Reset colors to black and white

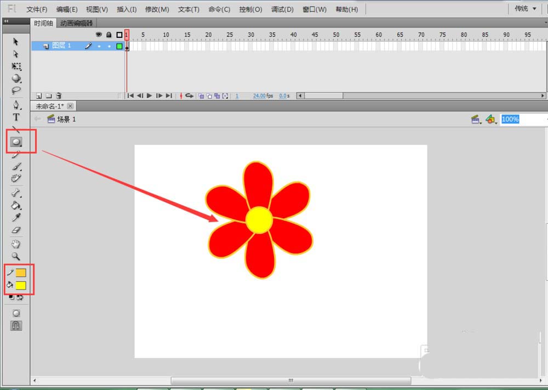click(x=12, y=297)
